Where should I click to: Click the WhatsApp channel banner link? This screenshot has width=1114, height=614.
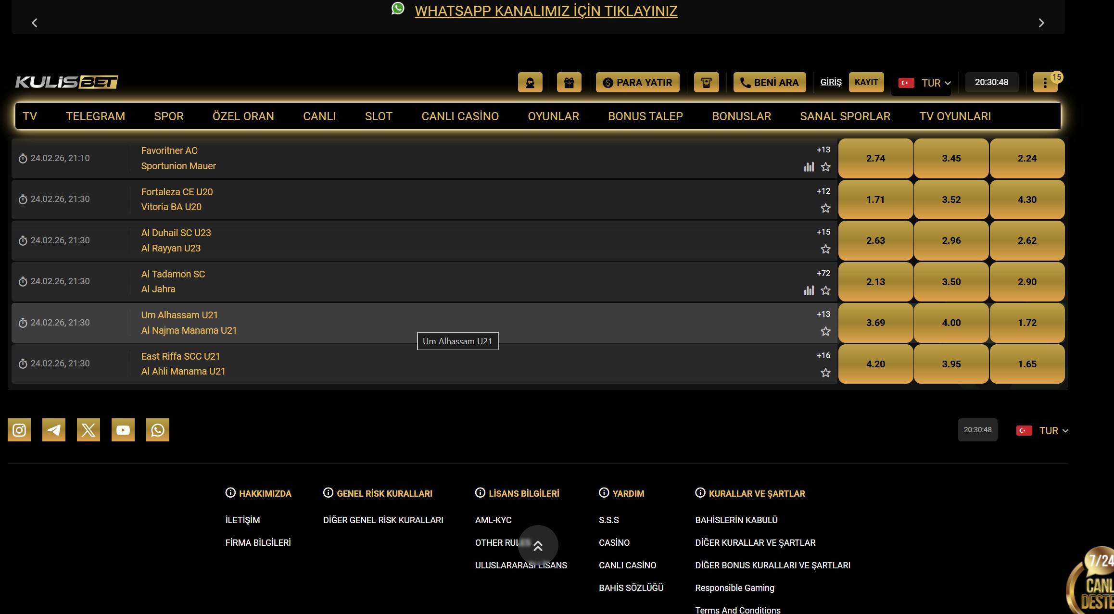(545, 11)
